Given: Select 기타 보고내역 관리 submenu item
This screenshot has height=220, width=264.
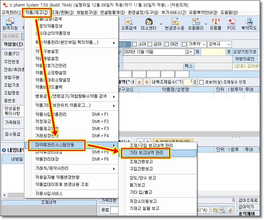Looking at the screenshot, I should (145, 153).
